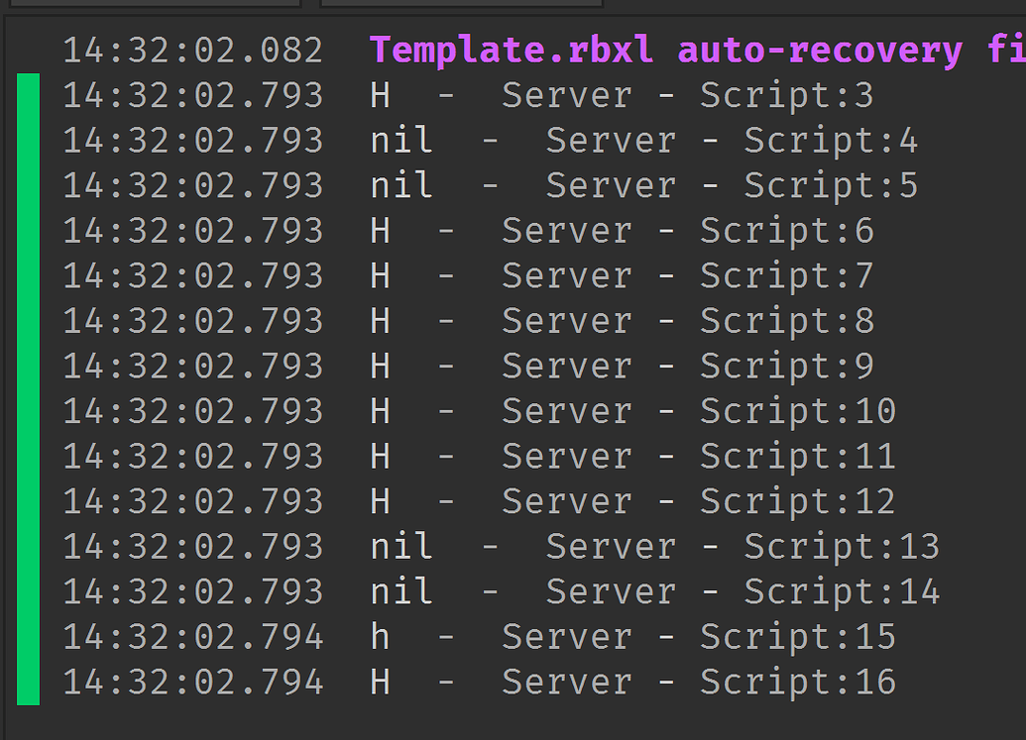1026x740 pixels.
Task: Open the Script:8 source link
Action: (787, 321)
